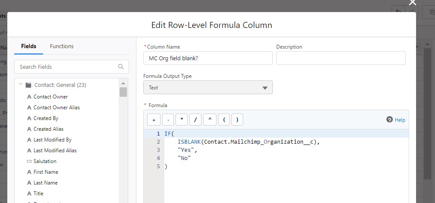Switch to the Functions tab
The image size is (435, 203).
[62, 46]
